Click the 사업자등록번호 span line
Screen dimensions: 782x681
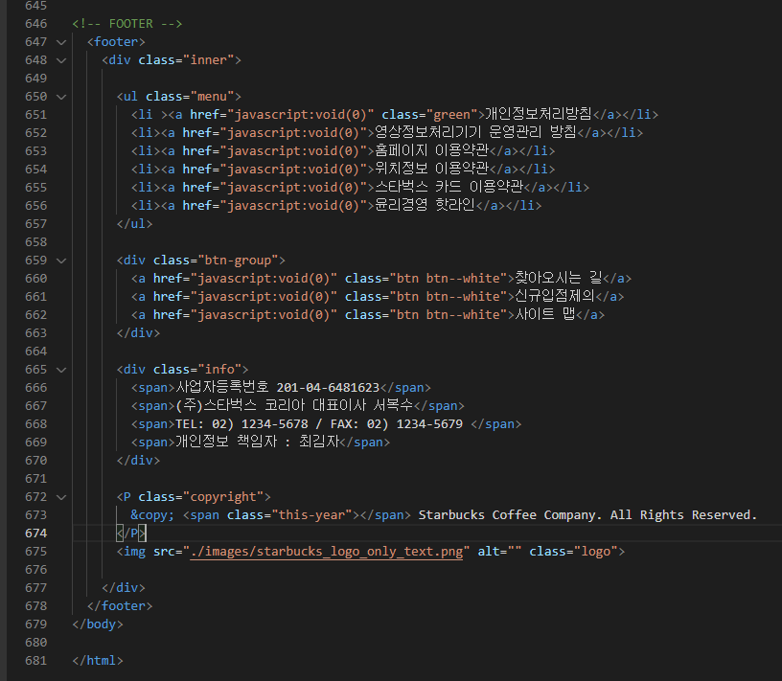coord(281,387)
